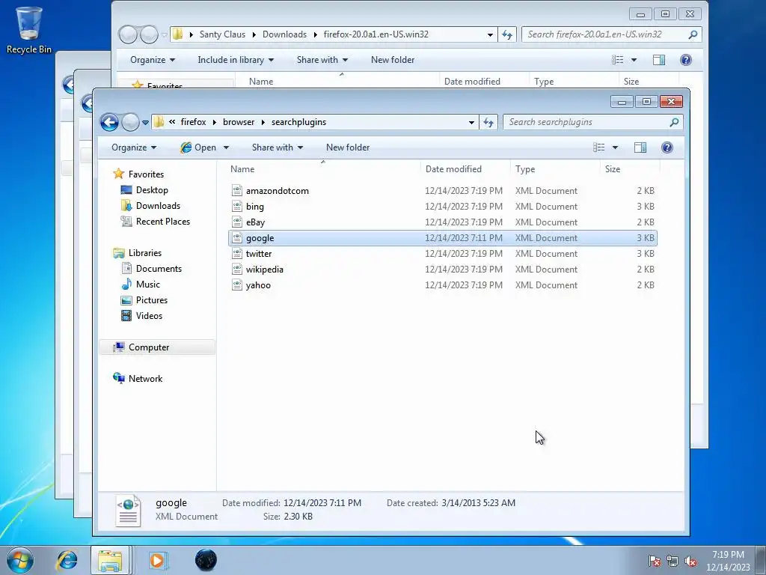Click the search magnifier in the searchplugins box
Image resolution: width=766 pixels, height=575 pixels.
pos(674,122)
